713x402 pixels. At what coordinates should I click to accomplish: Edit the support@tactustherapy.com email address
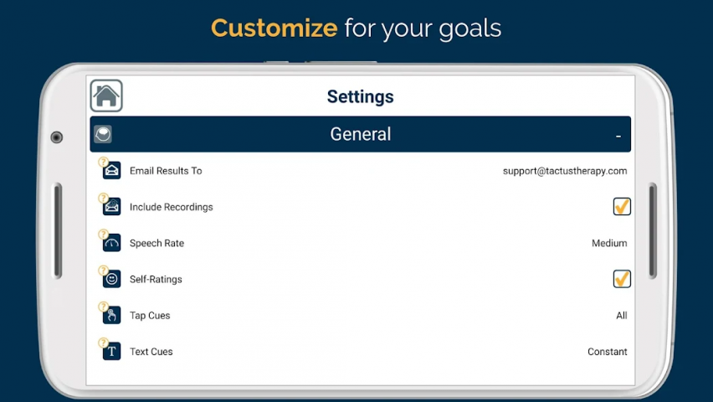pos(565,171)
